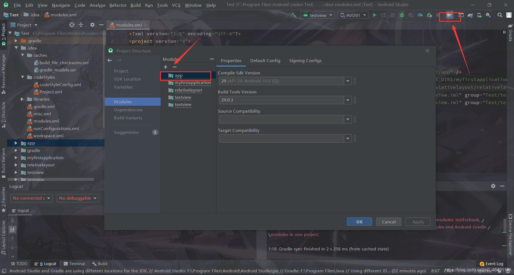
Task: Click the OK button
Action: tap(359, 222)
